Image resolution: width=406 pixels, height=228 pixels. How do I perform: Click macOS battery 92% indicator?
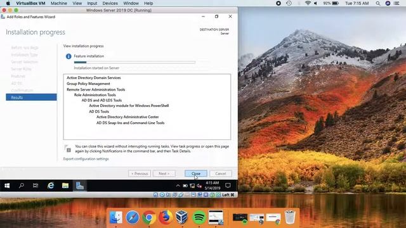point(331,3)
